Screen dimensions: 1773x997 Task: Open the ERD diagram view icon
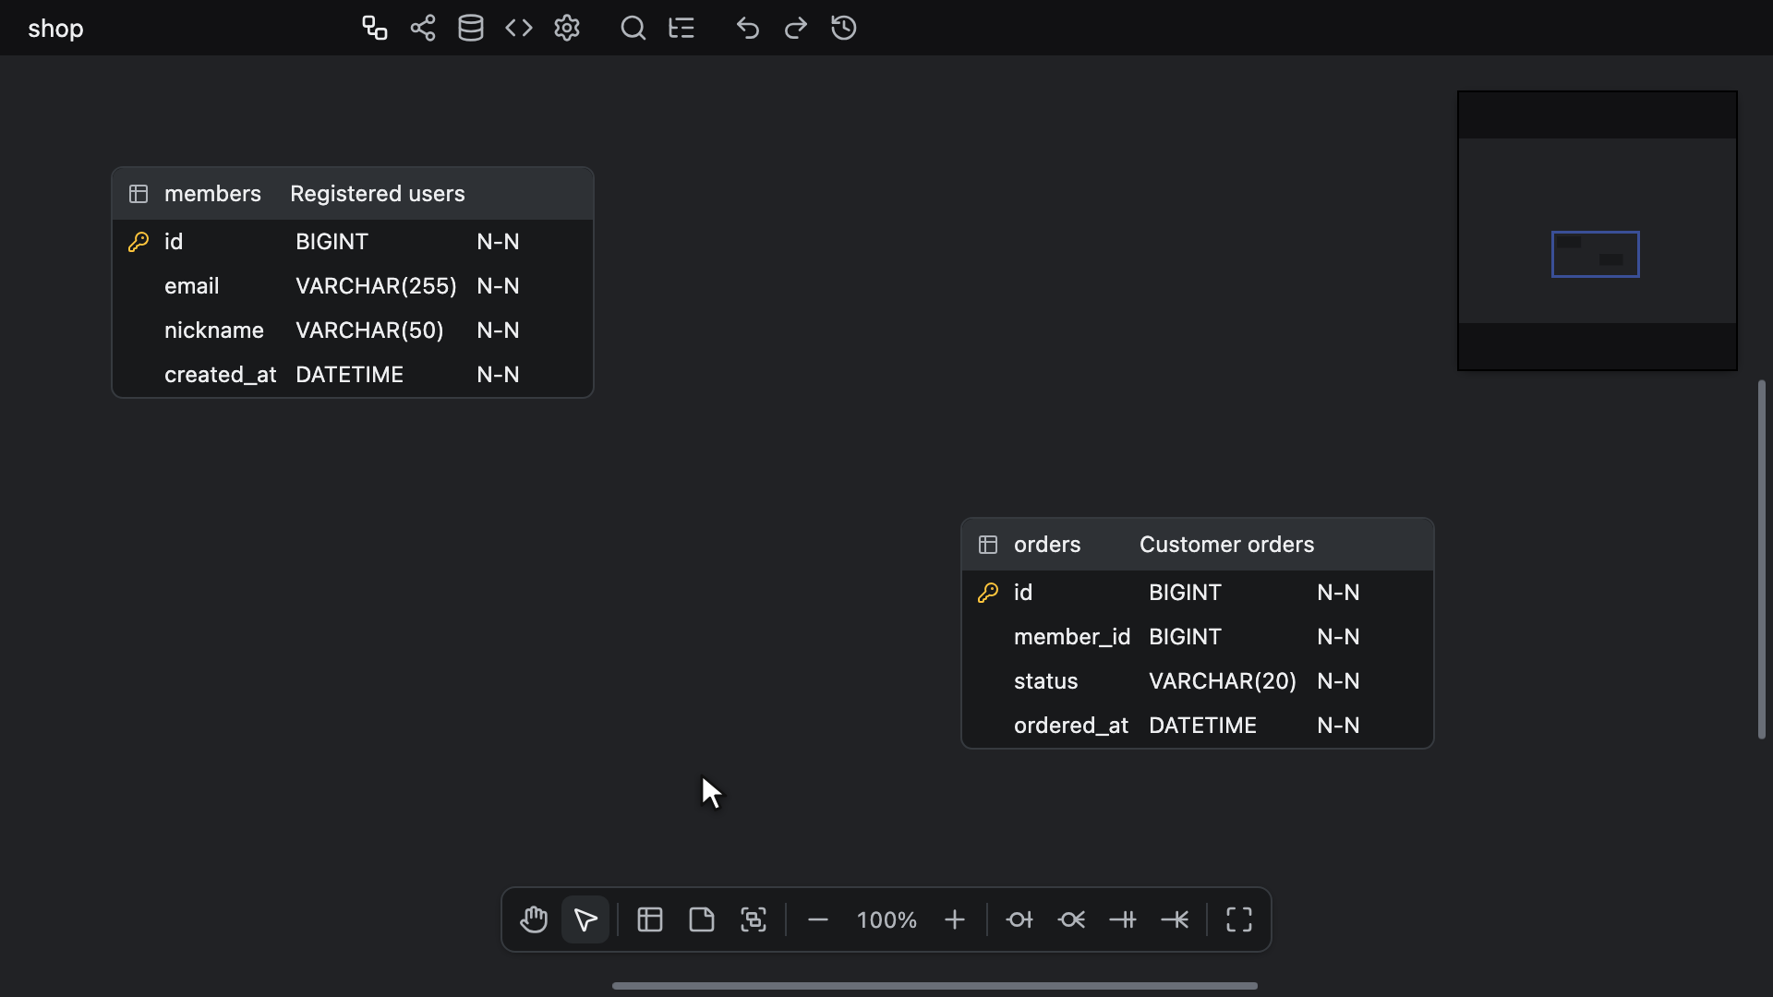(x=374, y=28)
